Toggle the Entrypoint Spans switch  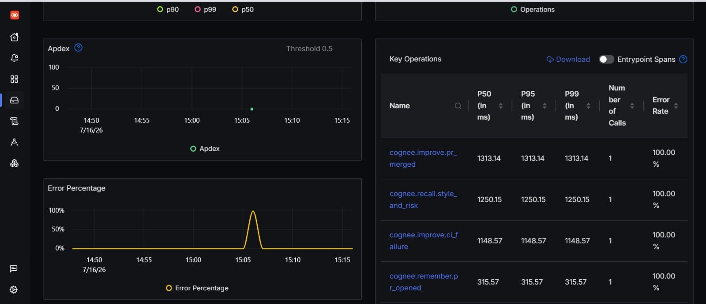606,59
